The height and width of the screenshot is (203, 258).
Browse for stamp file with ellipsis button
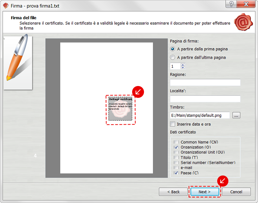coord(236,116)
